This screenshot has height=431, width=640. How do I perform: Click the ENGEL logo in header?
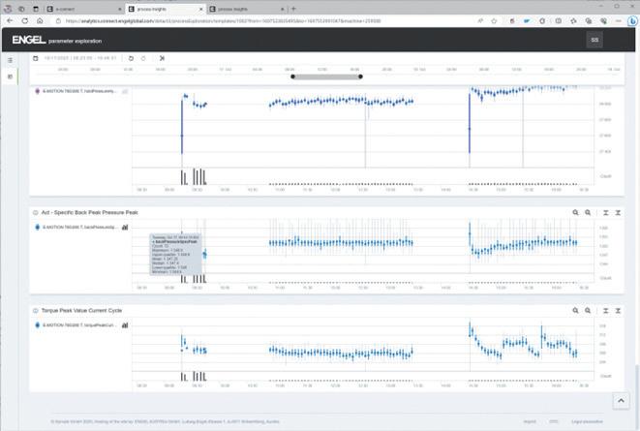tap(29, 40)
